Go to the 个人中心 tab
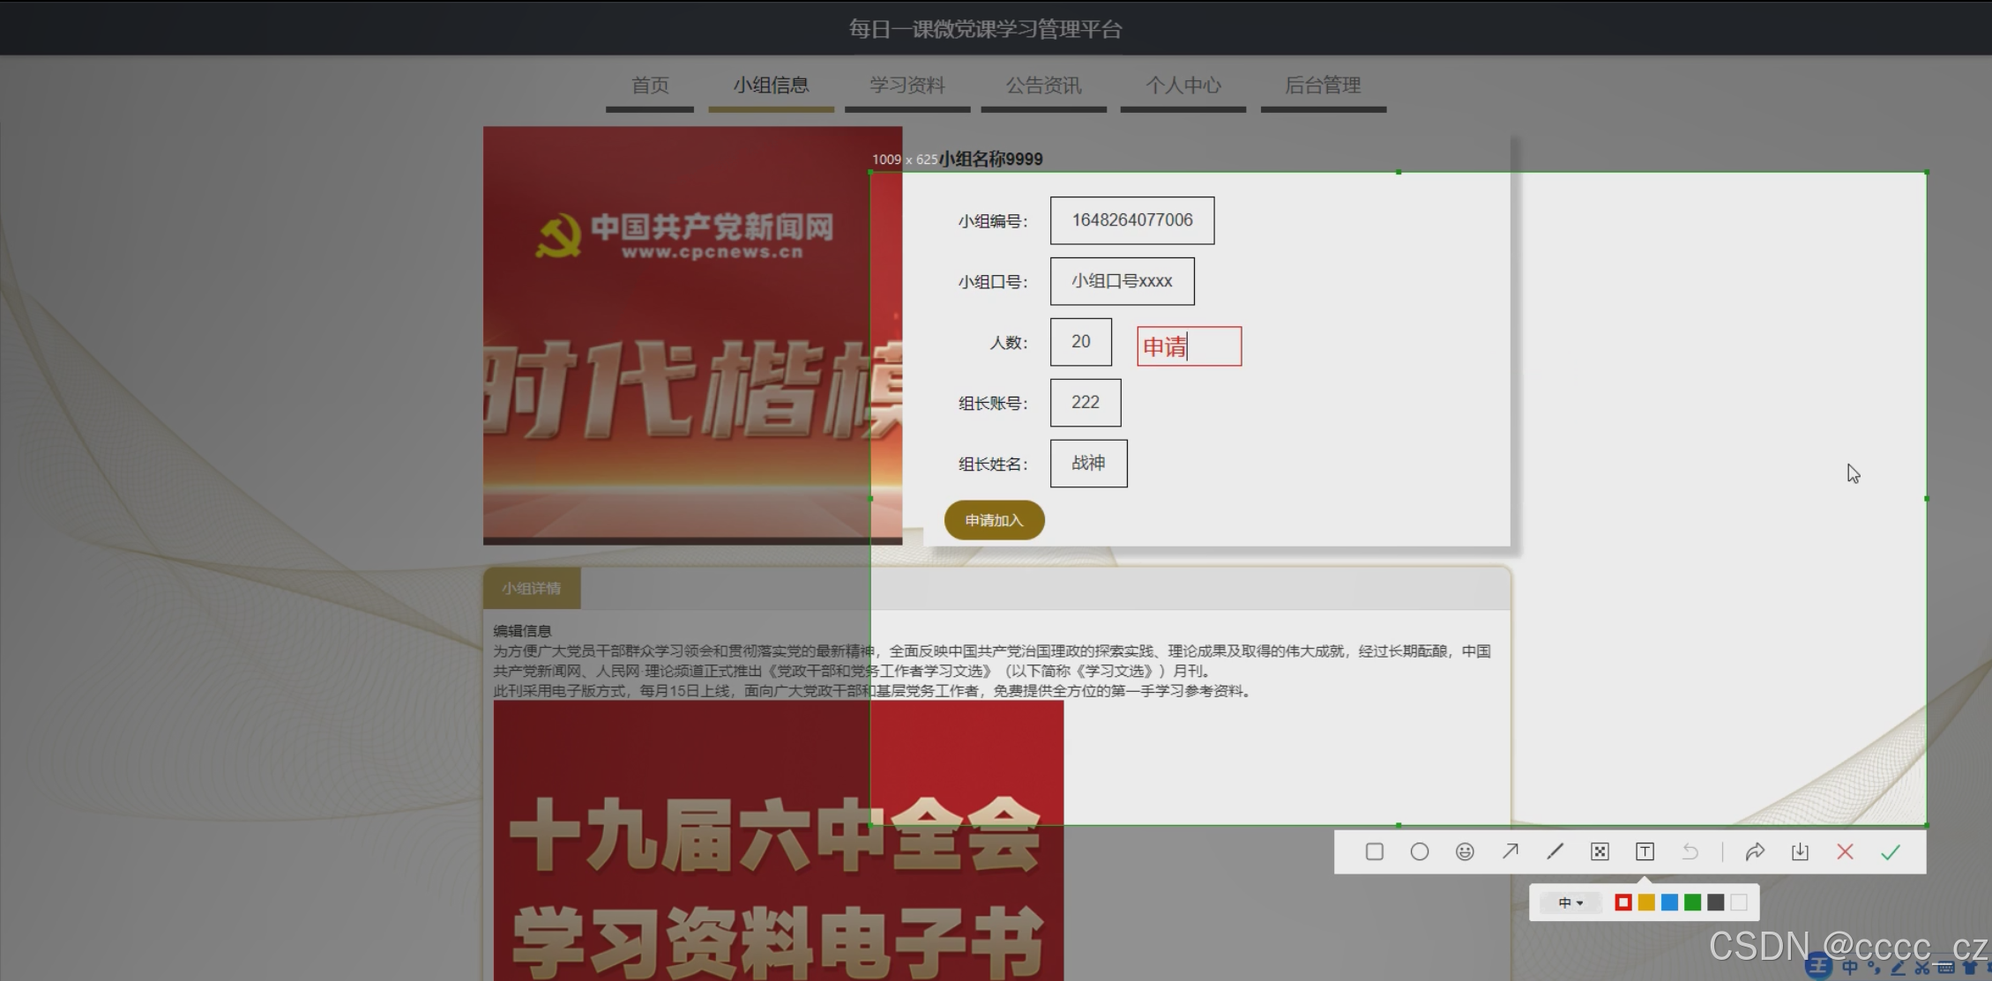This screenshot has height=981, width=1992. coord(1183,85)
